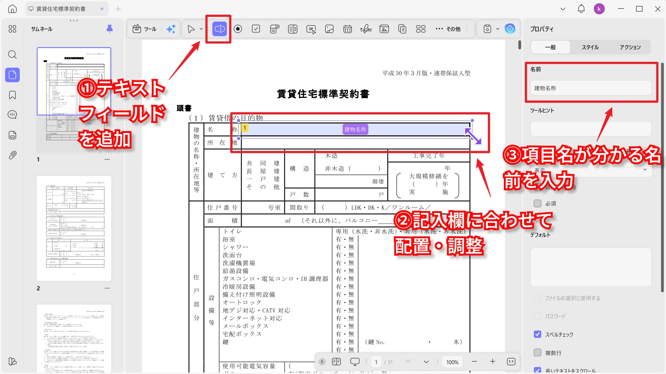666x374 pixels.
Task: Enable the 必須 checkbox
Action: tap(538, 203)
